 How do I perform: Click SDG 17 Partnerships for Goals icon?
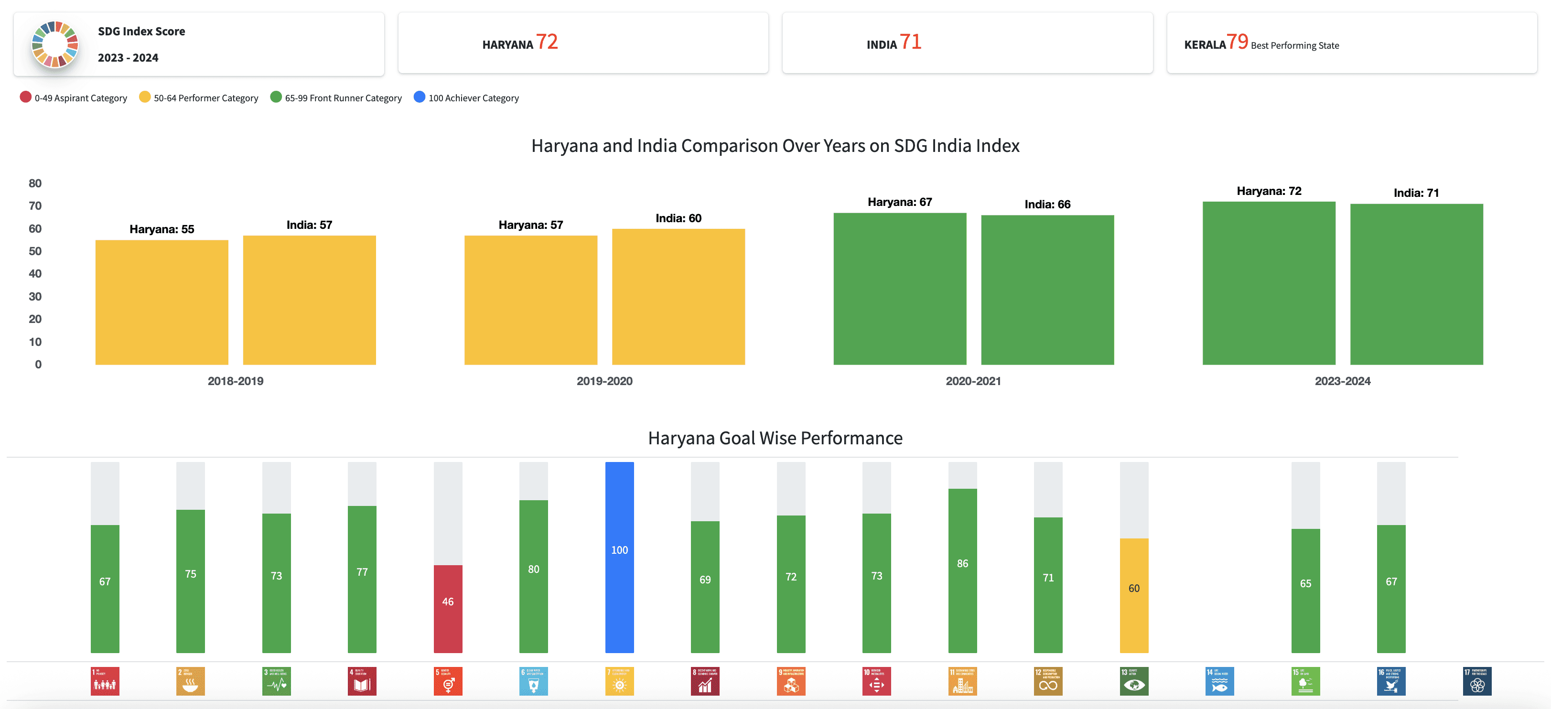click(x=1477, y=681)
